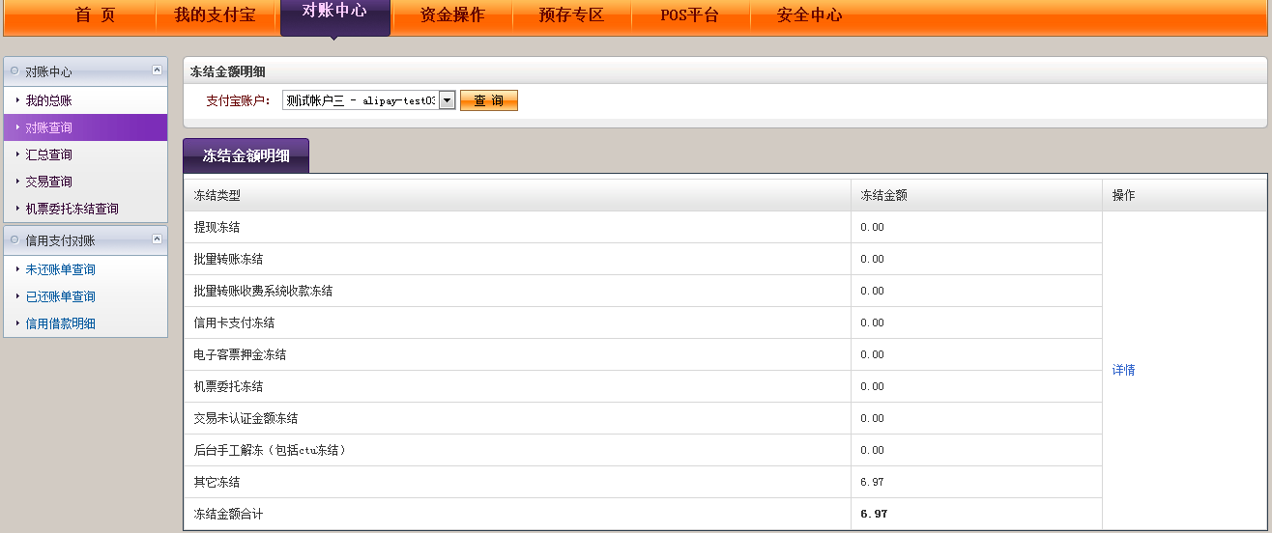Open 汇总查询 from the sidebar
1272x533 pixels.
click(x=48, y=154)
